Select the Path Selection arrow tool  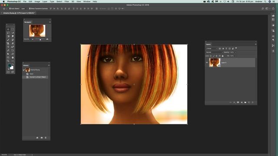[8, 54]
